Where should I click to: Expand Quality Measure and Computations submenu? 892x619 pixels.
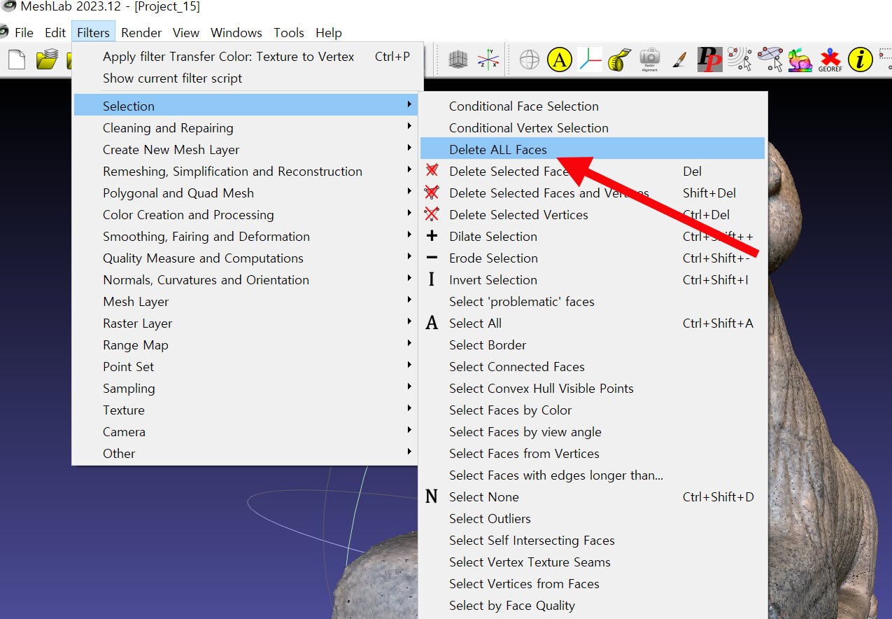[x=248, y=258]
